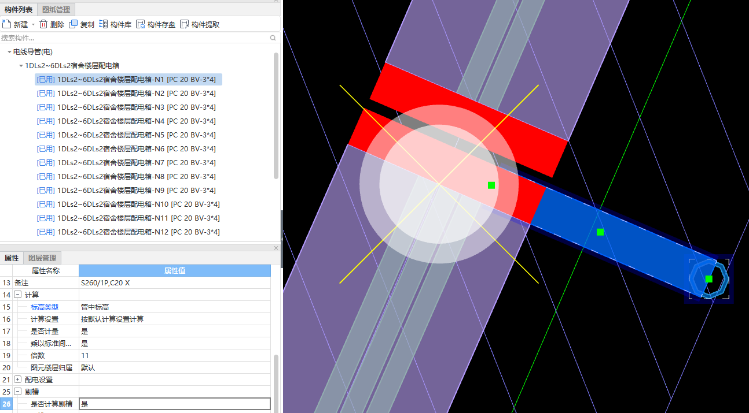Click the 删除 (Delete) trash icon
The image size is (749, 413).
point(43,24)
